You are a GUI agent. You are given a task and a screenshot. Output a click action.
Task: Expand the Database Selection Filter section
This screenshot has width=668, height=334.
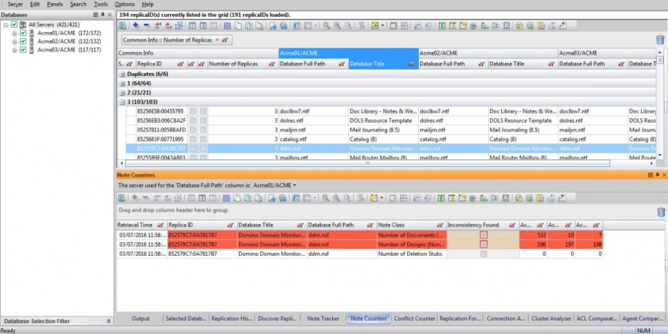coord(108,321)
